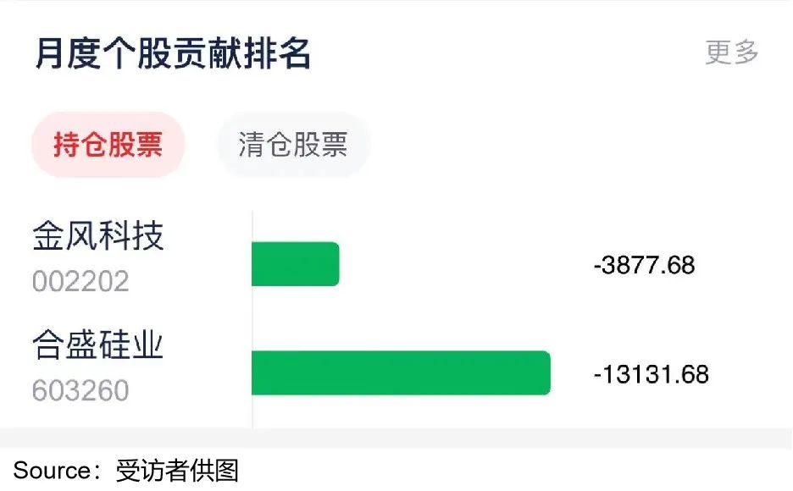793x491 pixels.
Task: Click the -3877.68 contribution value
Action: click(x=644, y=265)
